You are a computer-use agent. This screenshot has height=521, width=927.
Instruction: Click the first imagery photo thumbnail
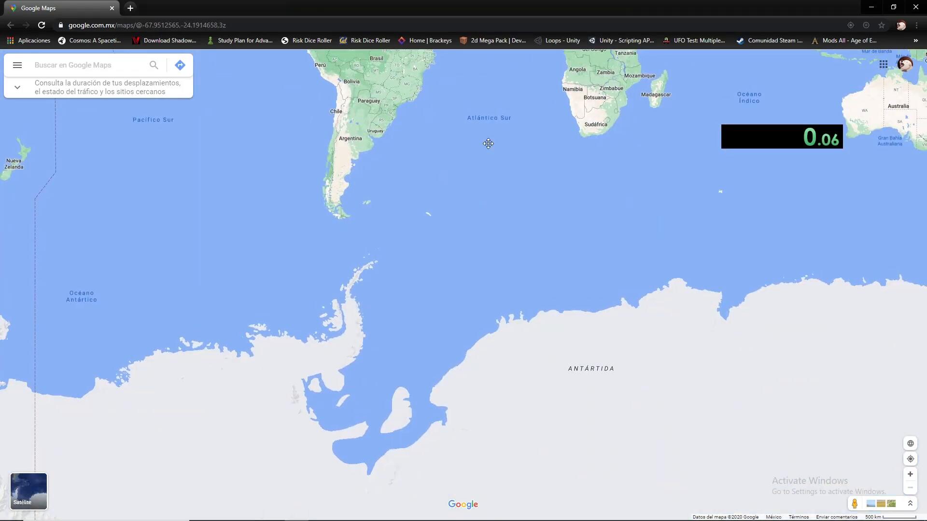(x=871, y=504)
